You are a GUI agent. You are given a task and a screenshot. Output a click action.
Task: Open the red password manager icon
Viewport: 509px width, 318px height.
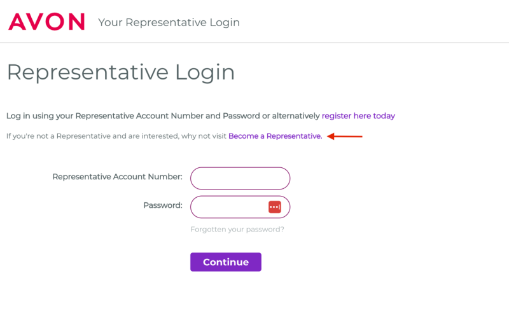pos(274,207)
